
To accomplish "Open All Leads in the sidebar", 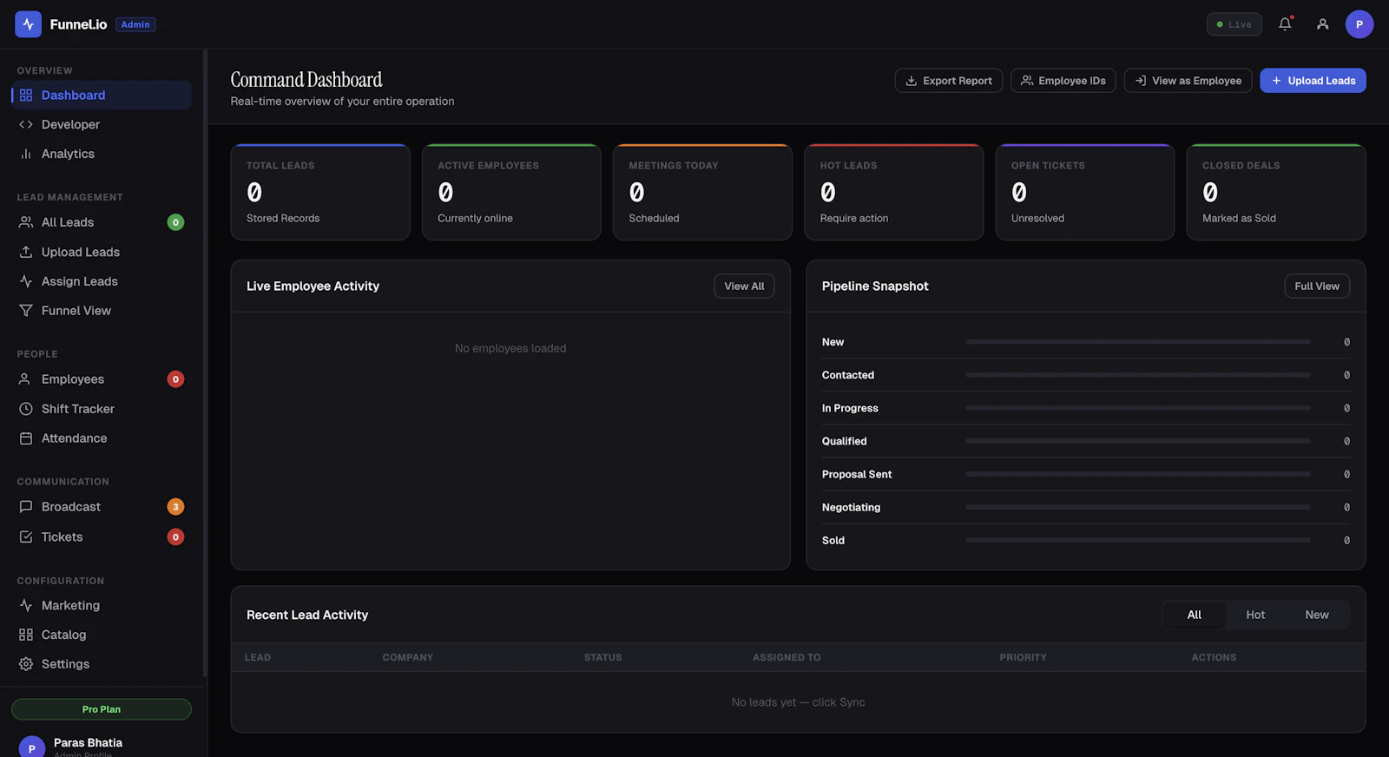I will point(102,222).
